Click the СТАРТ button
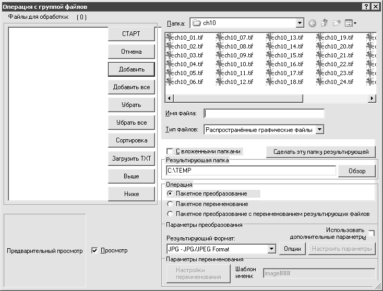Screen dimensions: 383x291 (131, 34)
